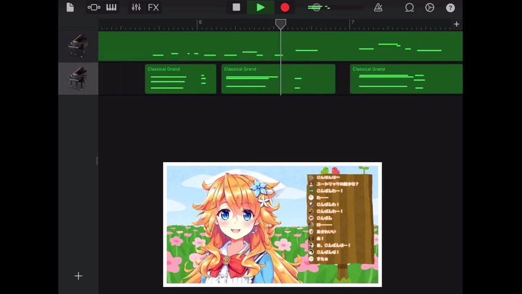
Task: Click bar 7 on the ruler
Action: [352, 22]
